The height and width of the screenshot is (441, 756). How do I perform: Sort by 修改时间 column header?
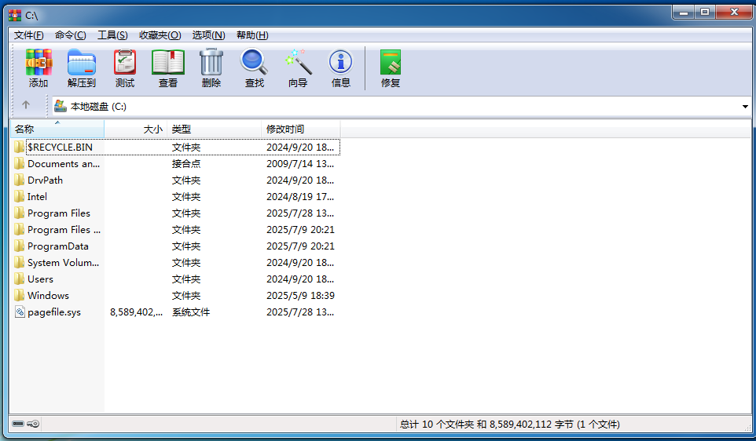(301, 129)
